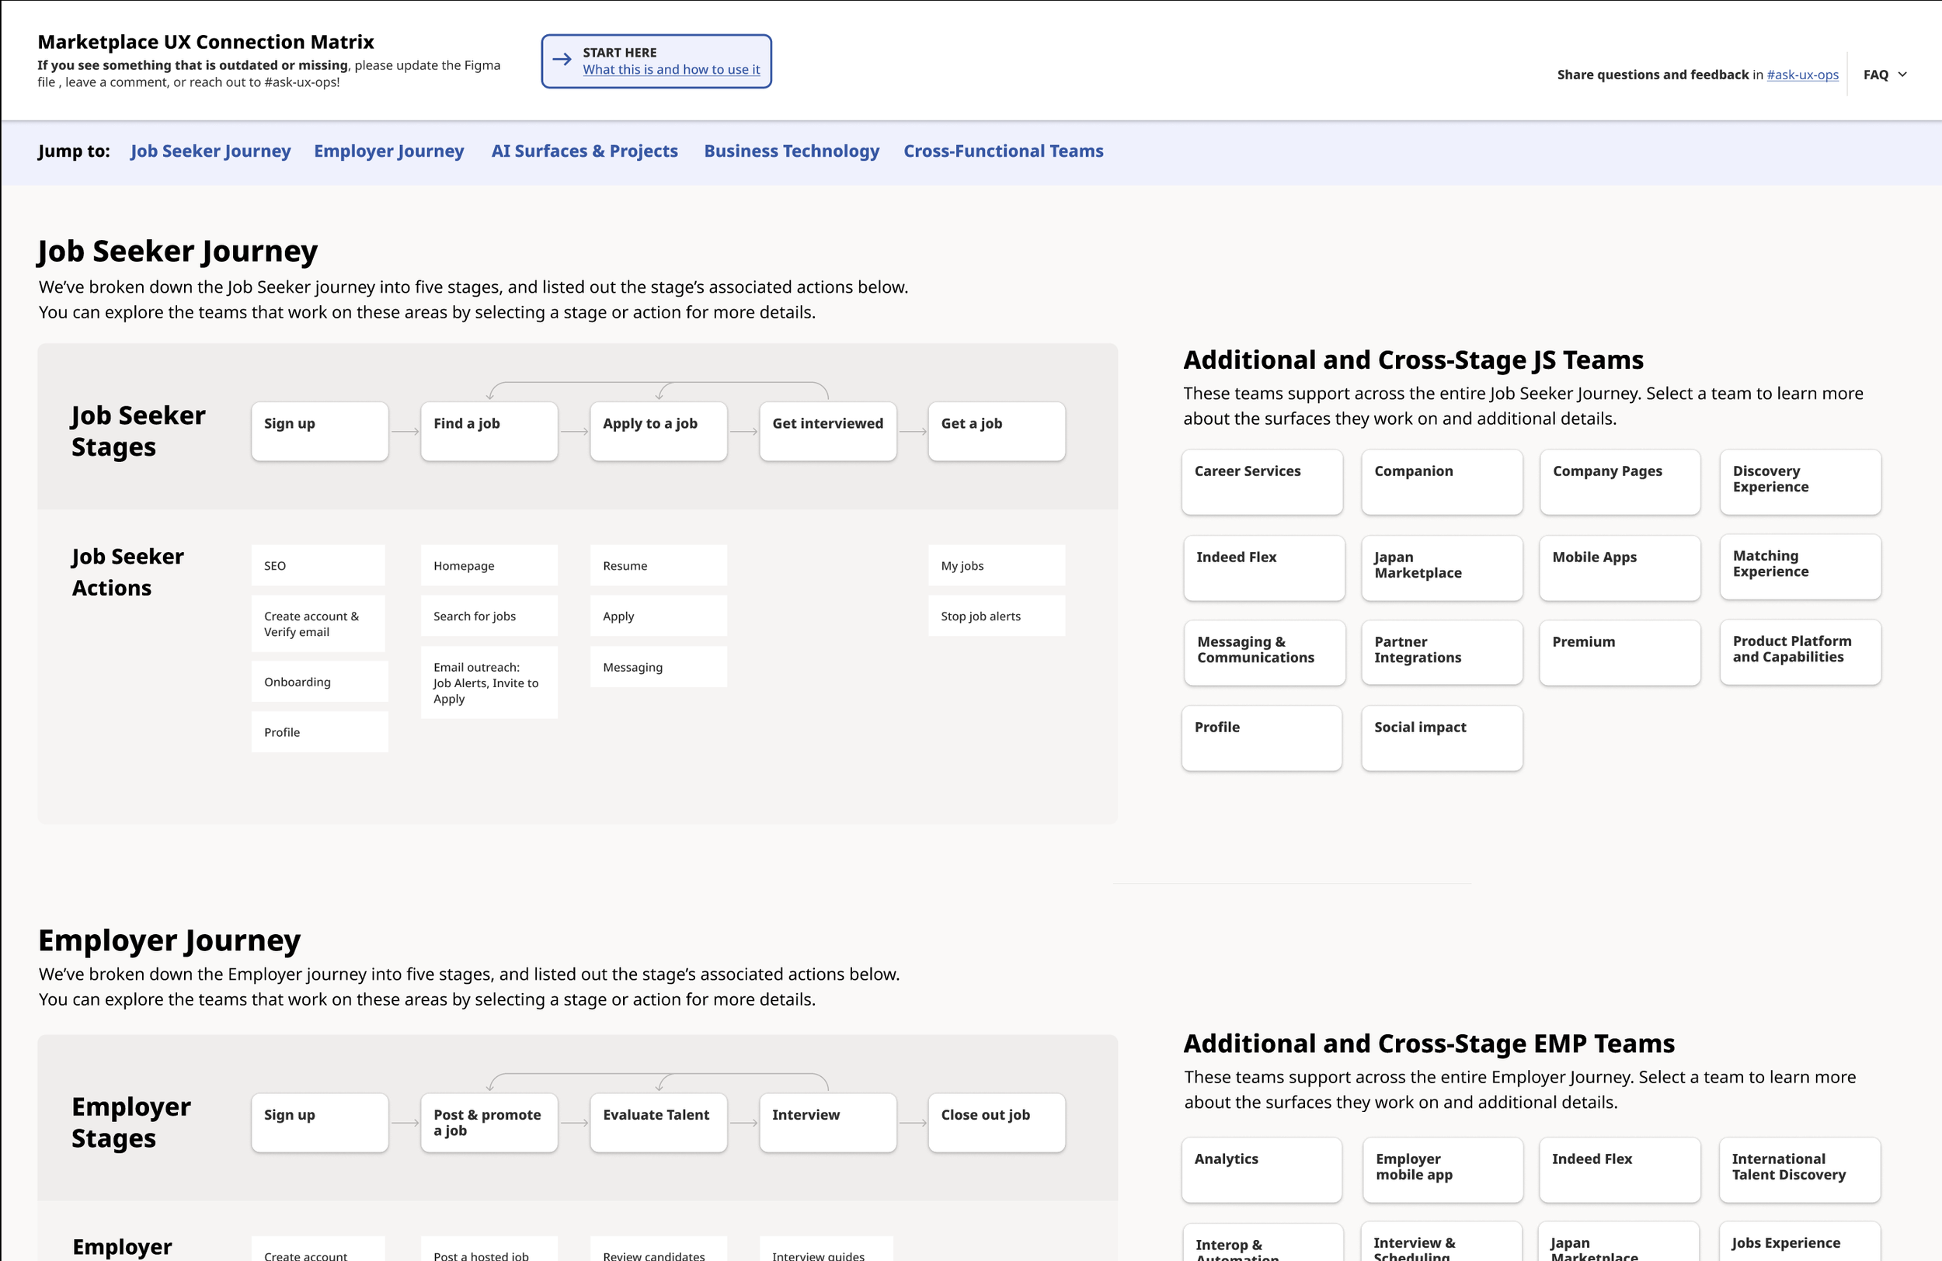Select 'Post & promote a job' employer stage
This screenshot has width=1942, height=1261.
pyautogui.click(x=489, y=1122)
